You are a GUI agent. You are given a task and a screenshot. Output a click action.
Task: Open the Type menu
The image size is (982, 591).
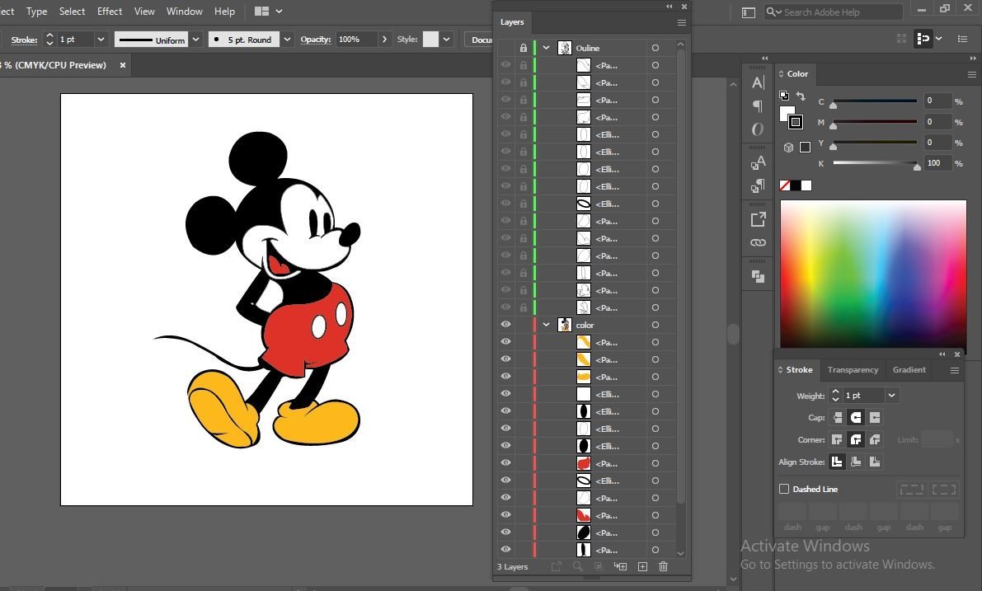tap(36, 12)
